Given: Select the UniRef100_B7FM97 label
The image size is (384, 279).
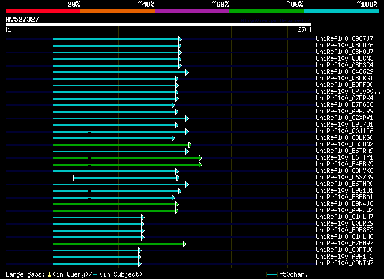Looking at the screenshot, I should point(344,244).
